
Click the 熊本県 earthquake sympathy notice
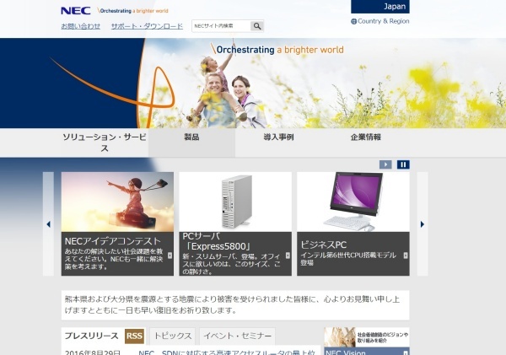coord(235,305)
